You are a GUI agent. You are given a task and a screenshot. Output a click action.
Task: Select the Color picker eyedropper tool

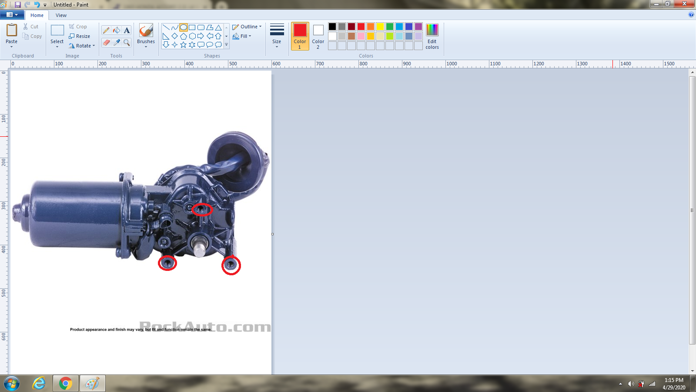point(117,42)
